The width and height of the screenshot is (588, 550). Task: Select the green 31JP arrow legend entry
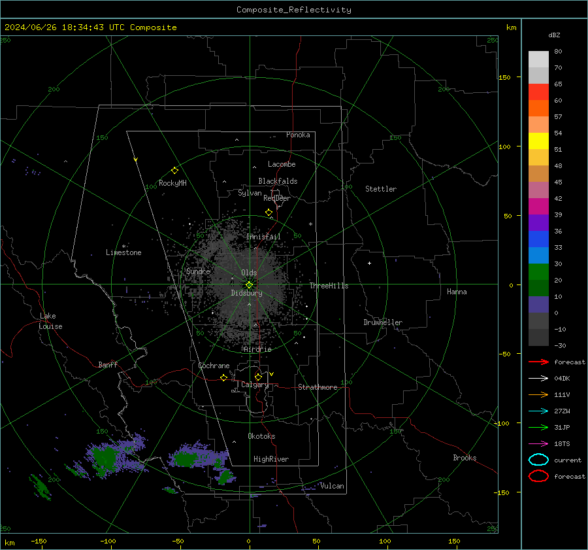click(538, 427)
